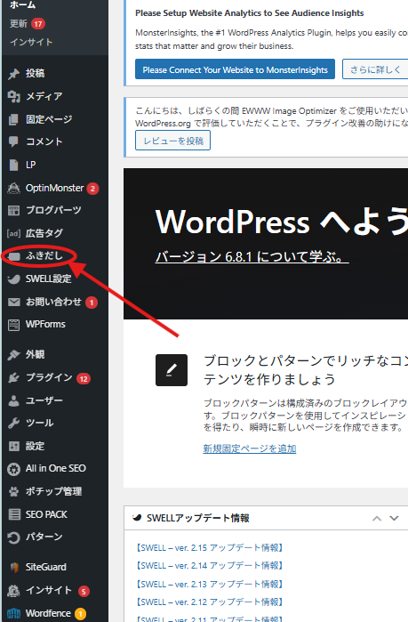Screen dimensions: 408x622
Task: Open the All in One SEO menu
Action: pos(55,469)
